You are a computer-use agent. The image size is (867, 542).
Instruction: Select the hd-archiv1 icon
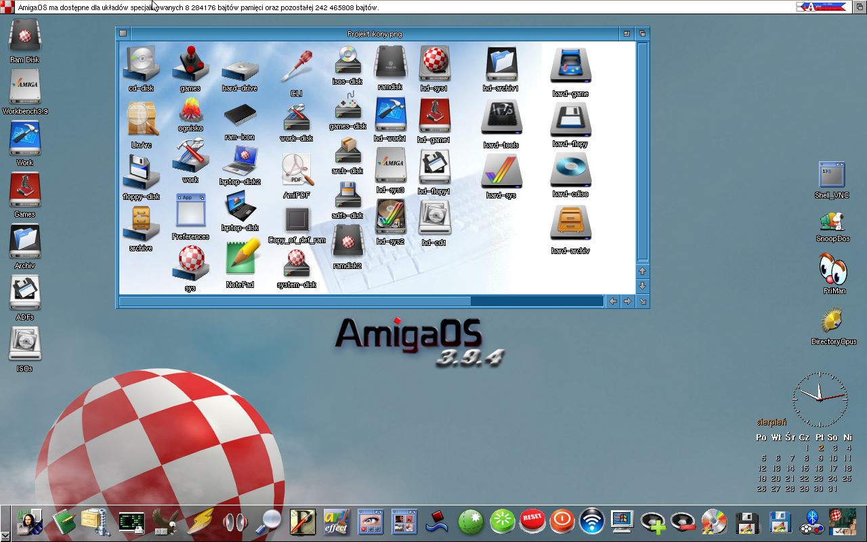click(x=501, y=64)
